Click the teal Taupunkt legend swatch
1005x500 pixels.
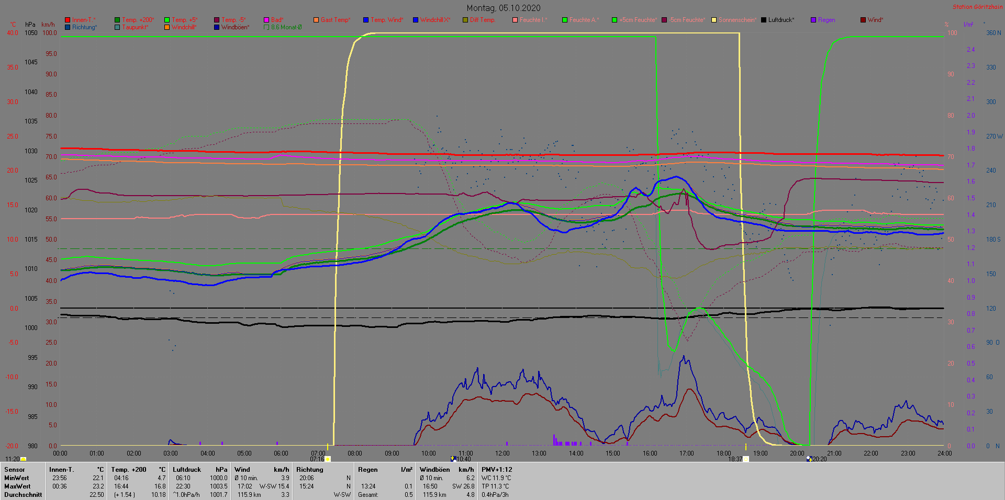pyautogui.click(x=117, y=27)
